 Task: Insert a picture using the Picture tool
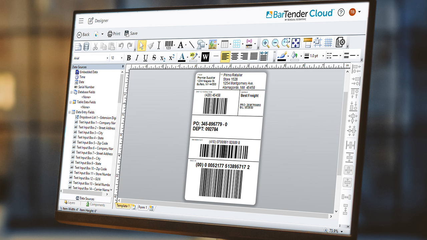[x=213, y=44]
